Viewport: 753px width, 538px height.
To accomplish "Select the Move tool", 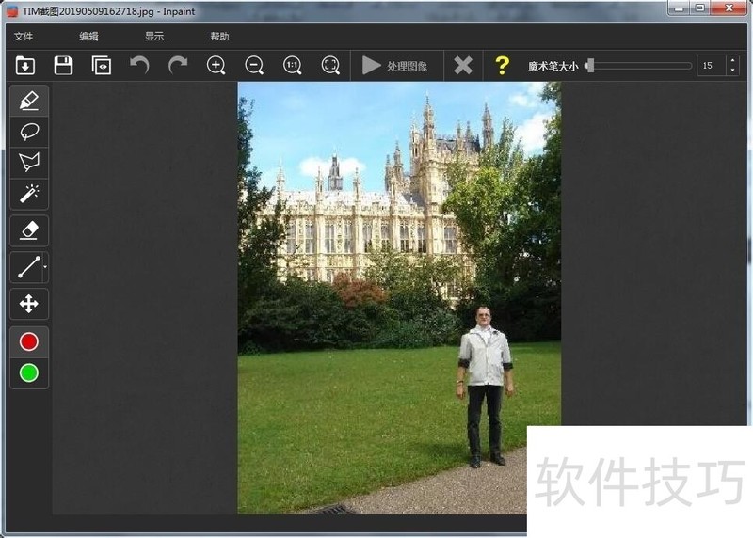I will click(x=29, y=304).
